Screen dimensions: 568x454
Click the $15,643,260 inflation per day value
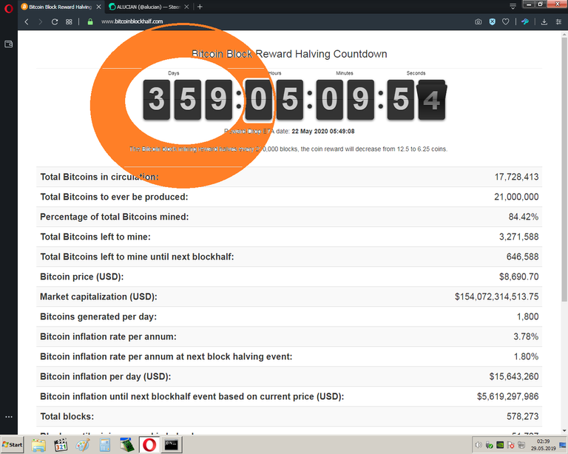(514, 376)
